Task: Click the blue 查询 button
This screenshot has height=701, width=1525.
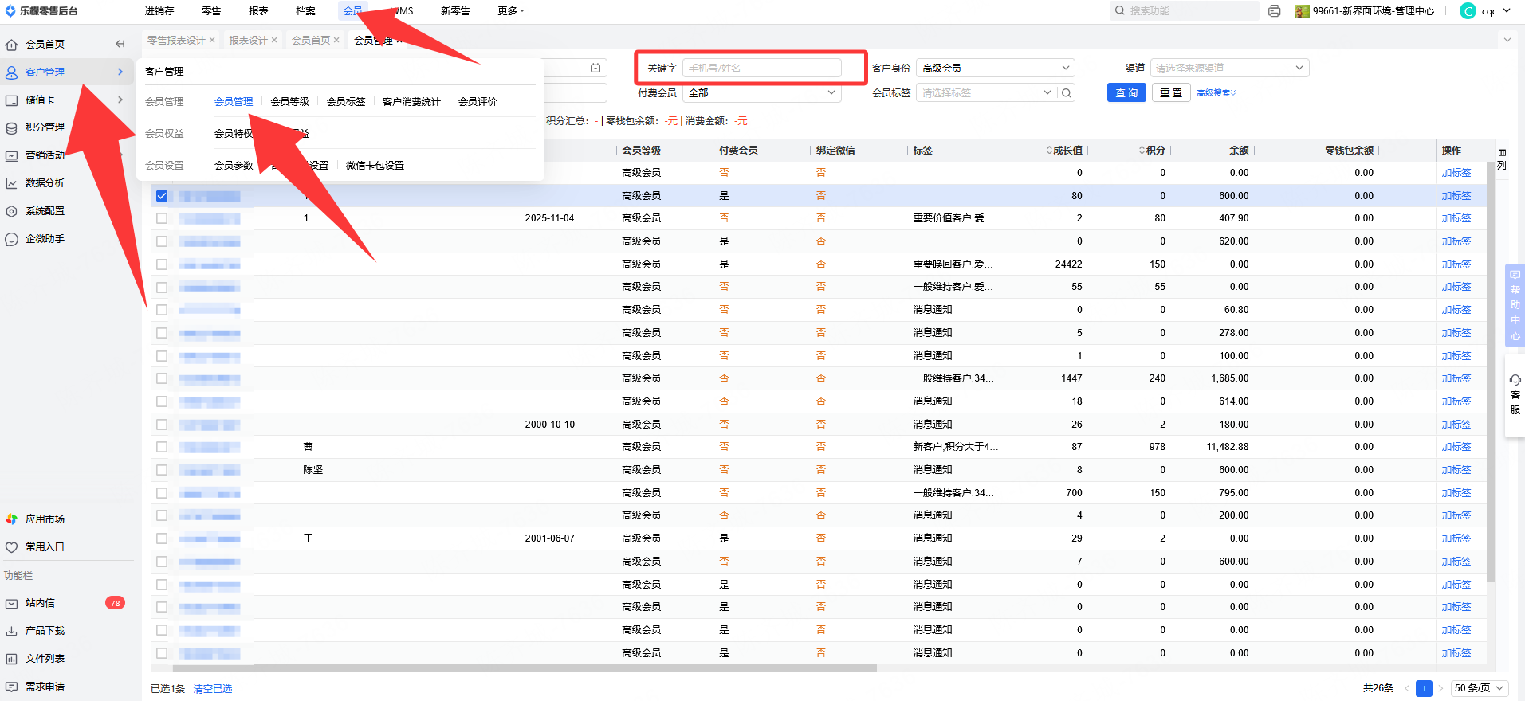Action: pos(1126,93)
